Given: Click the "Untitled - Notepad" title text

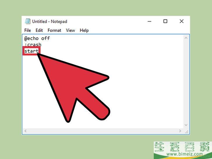Looking at the screenshot, I should (x=50, y=21).
